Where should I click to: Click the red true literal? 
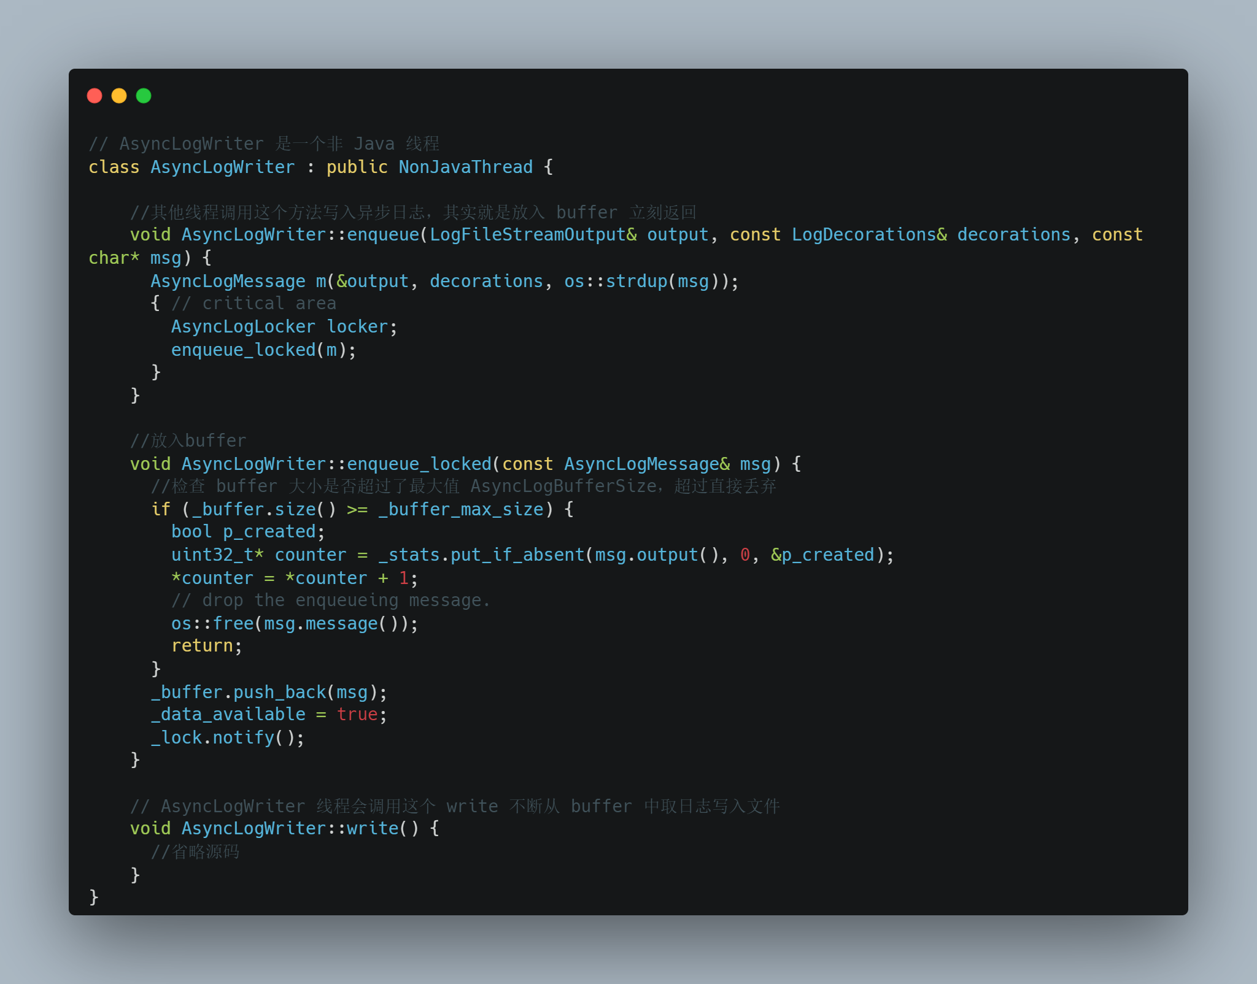pyautogui.click(x=357, y=714)
